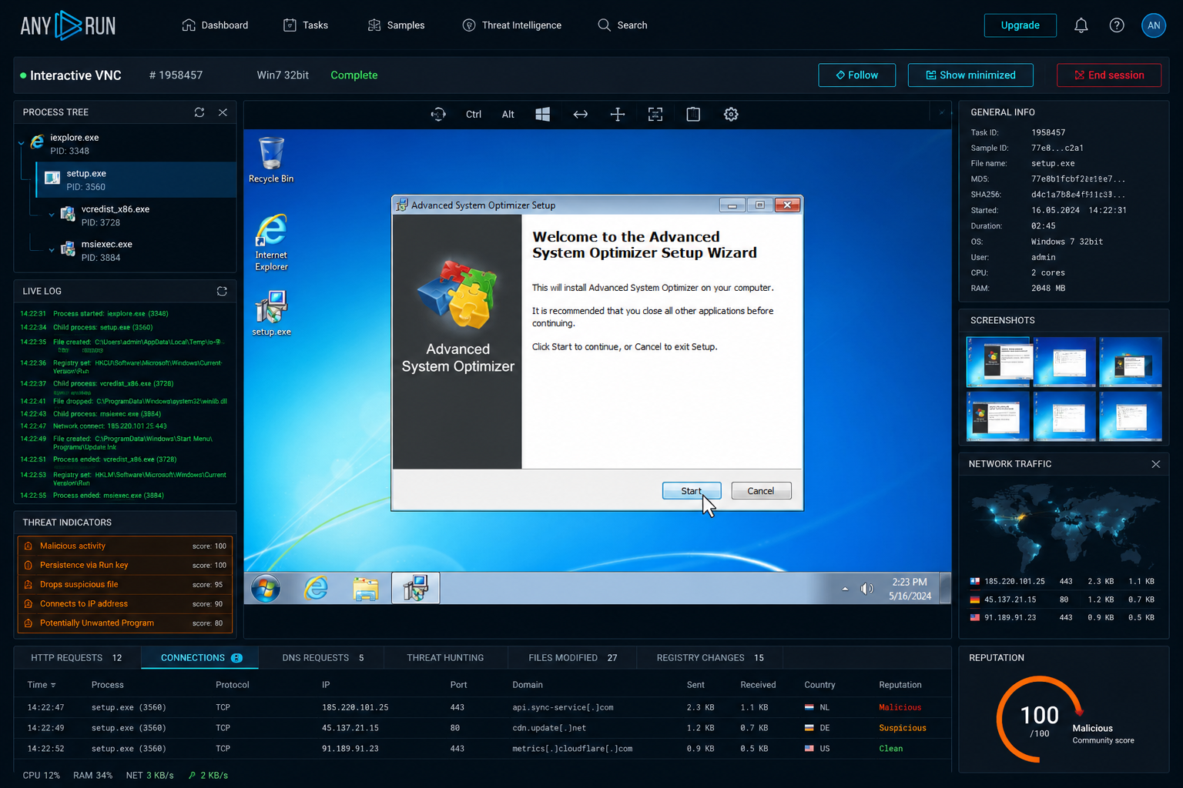This screenshot has height=788, width=1183.
Task: Open the clipboard toolbar icon
Action: coord(693,114)
